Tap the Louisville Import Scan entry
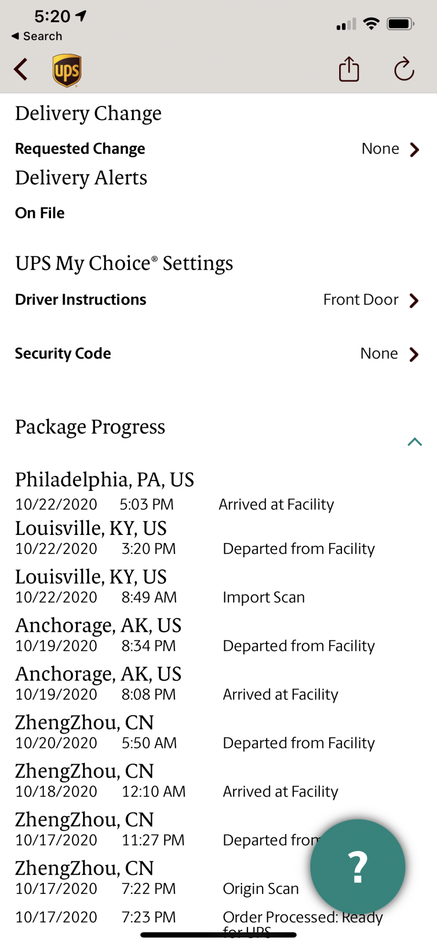This screenshot has height=946, width=437. [x=160, y=587]
